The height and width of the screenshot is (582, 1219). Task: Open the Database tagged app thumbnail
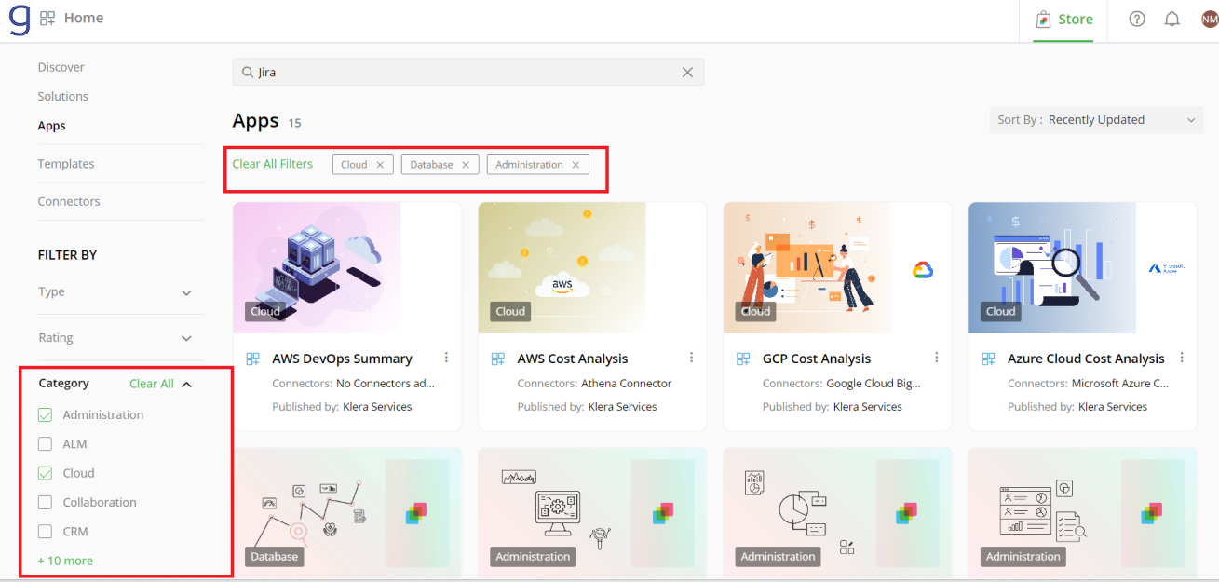click(347, 512)
